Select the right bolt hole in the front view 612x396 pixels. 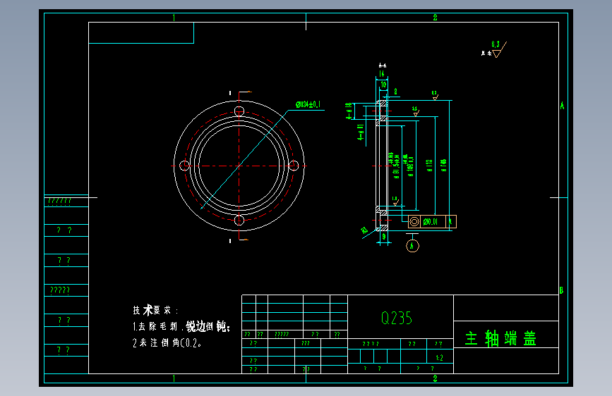click(294, 166)
